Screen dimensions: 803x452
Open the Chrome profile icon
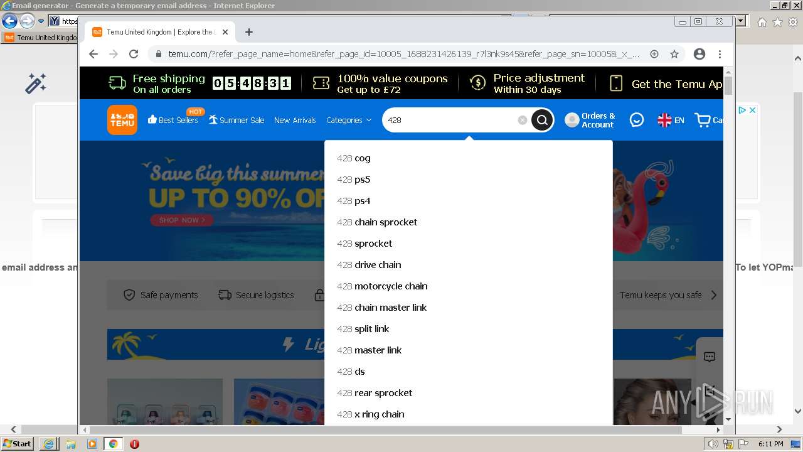[699, 54]
